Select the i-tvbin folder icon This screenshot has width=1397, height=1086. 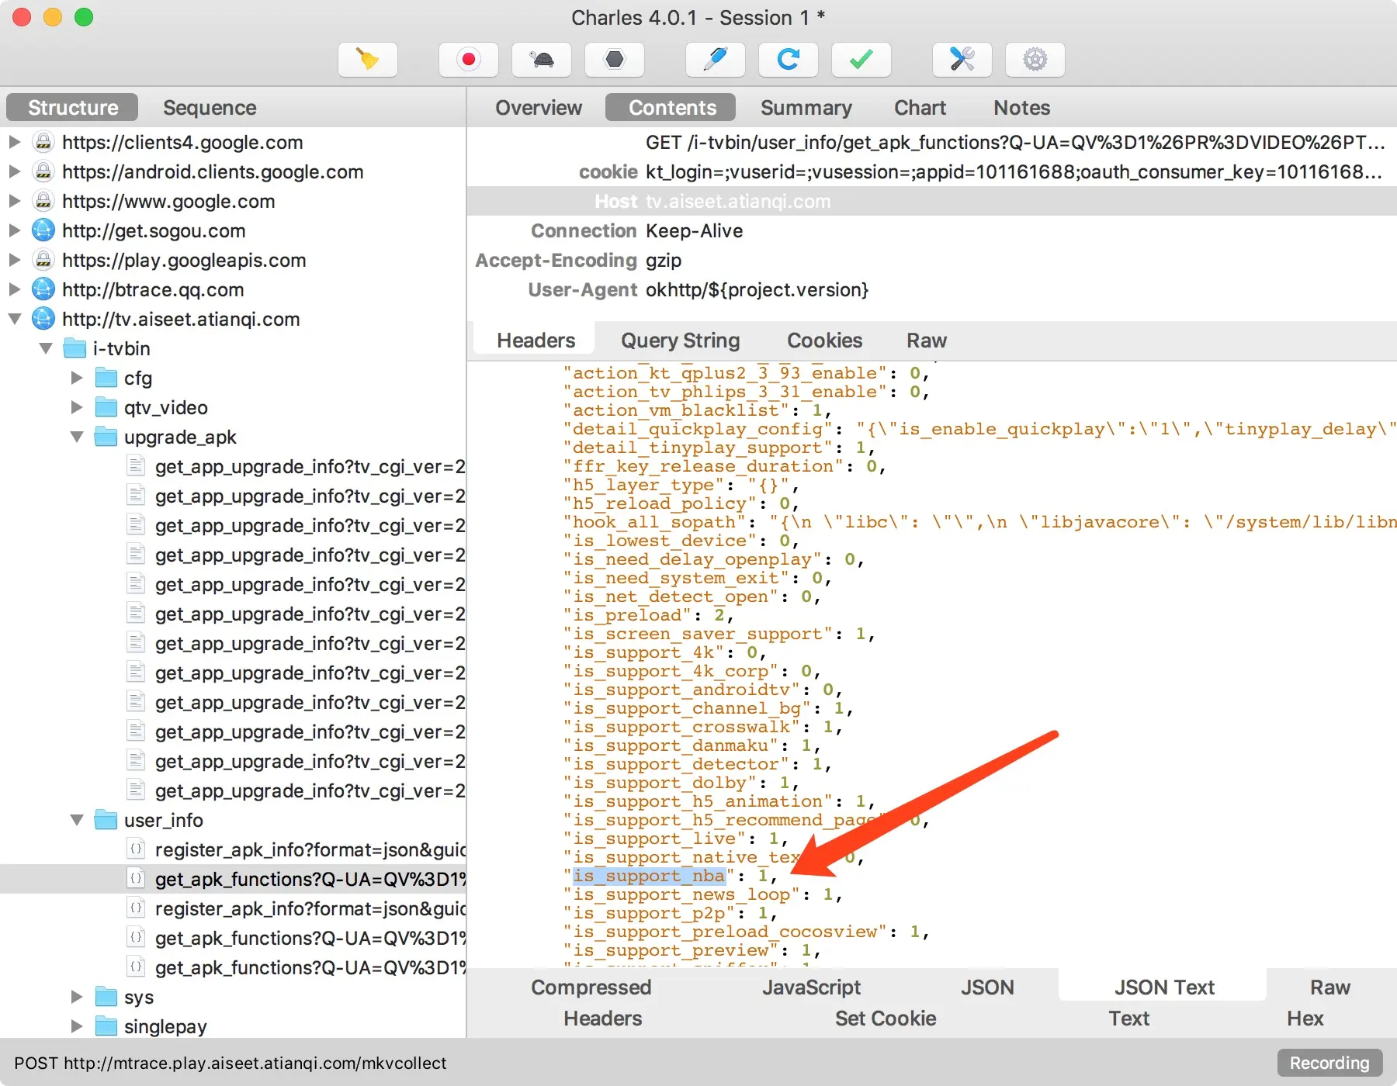click(75, 348)
